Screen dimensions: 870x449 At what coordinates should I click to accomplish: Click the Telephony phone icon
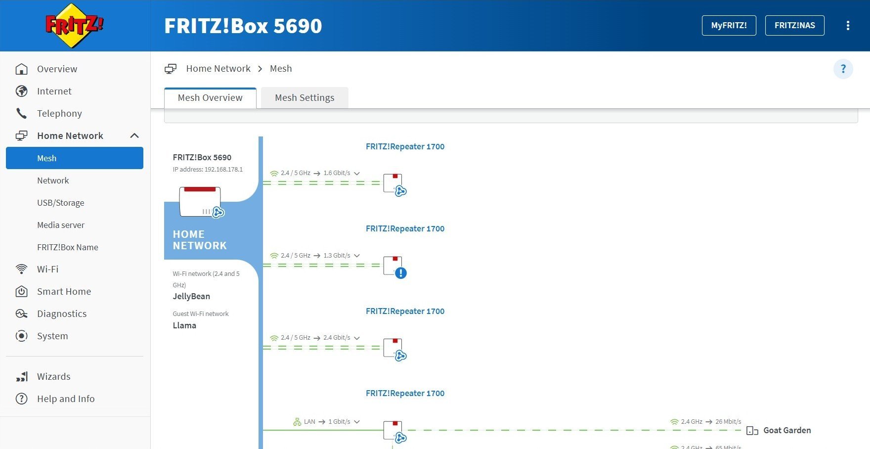(21, 113)
